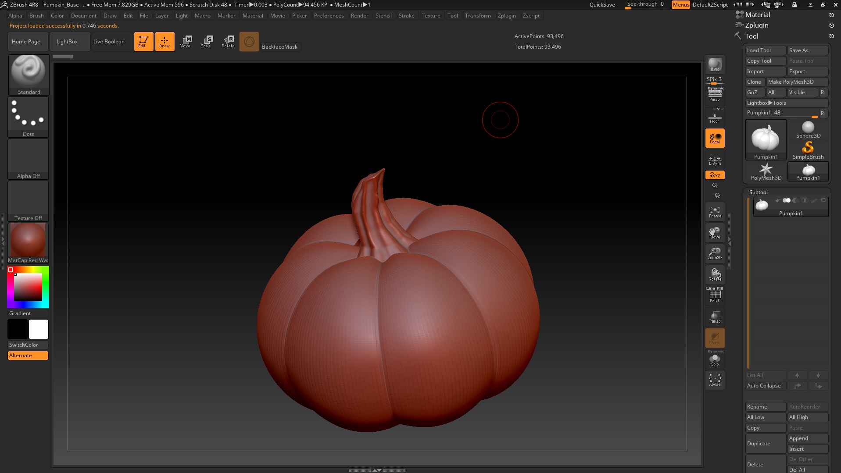Image resolution: width=841 pixels, height=473 pixels.
Task: Toggle the Persp perspective view
Action: [715, 95]
